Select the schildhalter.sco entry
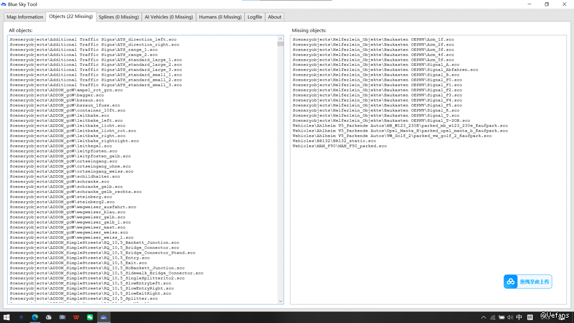This screenshot has height=323, width=574. (x=65, y=176)
